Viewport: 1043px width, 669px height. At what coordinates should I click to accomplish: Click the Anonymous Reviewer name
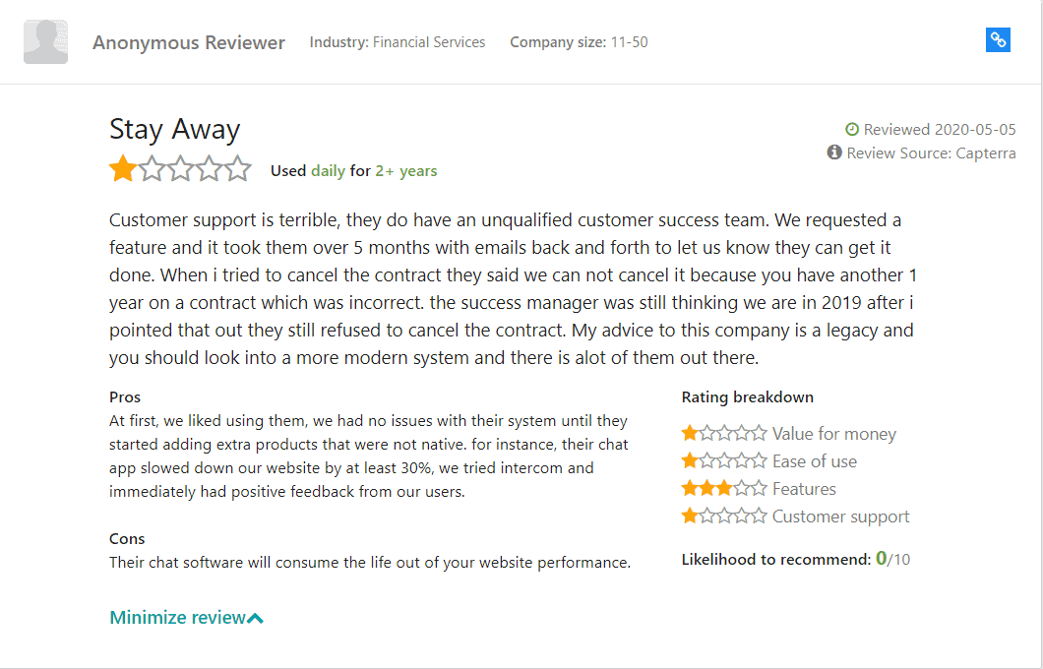coord(189,42)
